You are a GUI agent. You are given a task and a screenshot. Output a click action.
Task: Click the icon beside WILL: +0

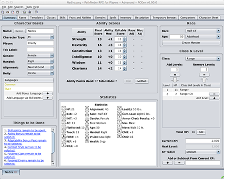click(x=64, y=145)
